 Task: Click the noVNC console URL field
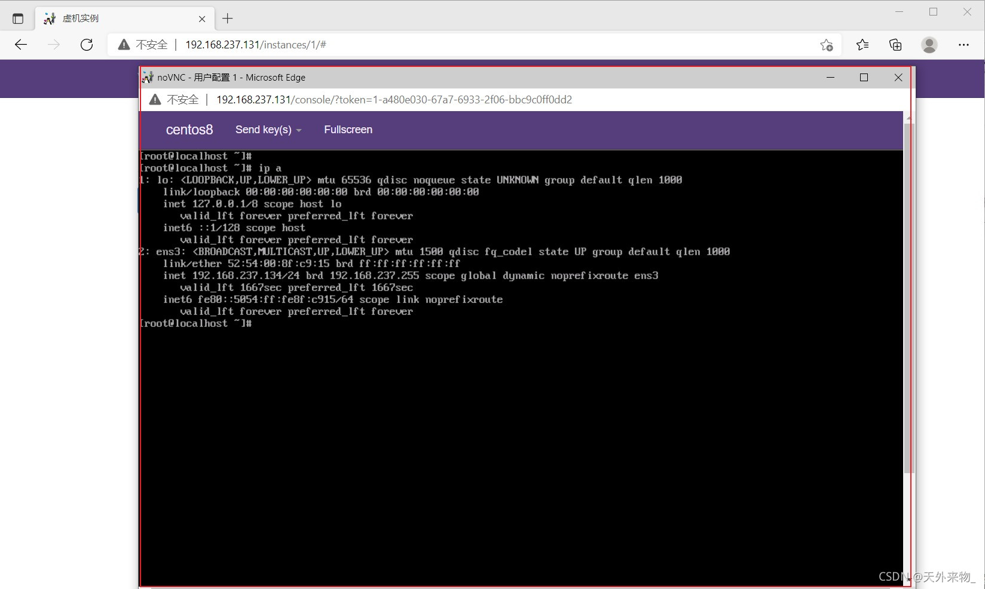[x=394, y=100]
